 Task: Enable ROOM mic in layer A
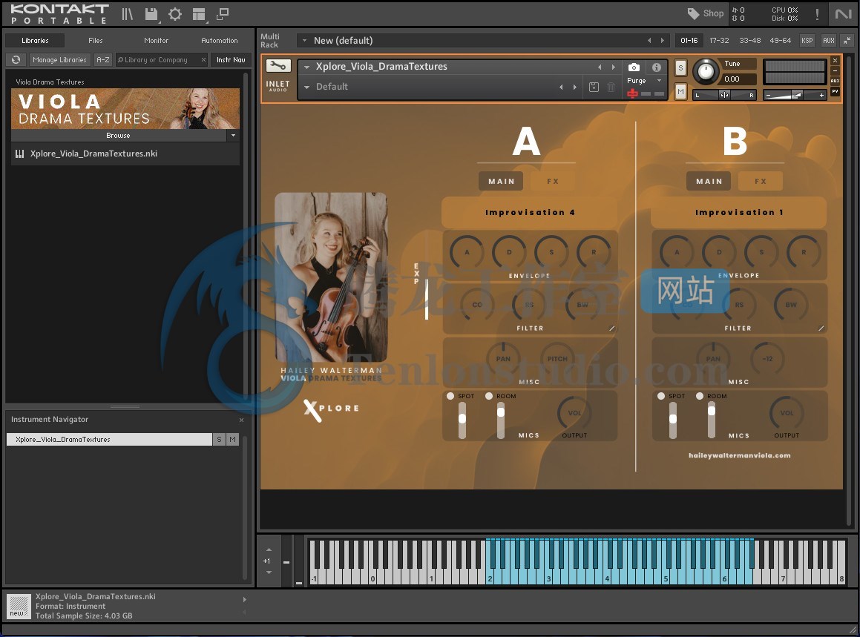pyautogui.click(x=489, y=396)
